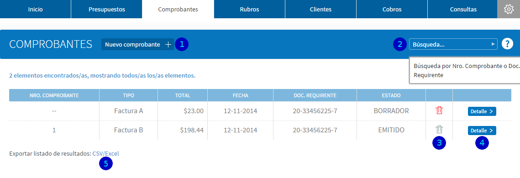Click the help question mark icon

pyautogui.click(x=507, y=44)
